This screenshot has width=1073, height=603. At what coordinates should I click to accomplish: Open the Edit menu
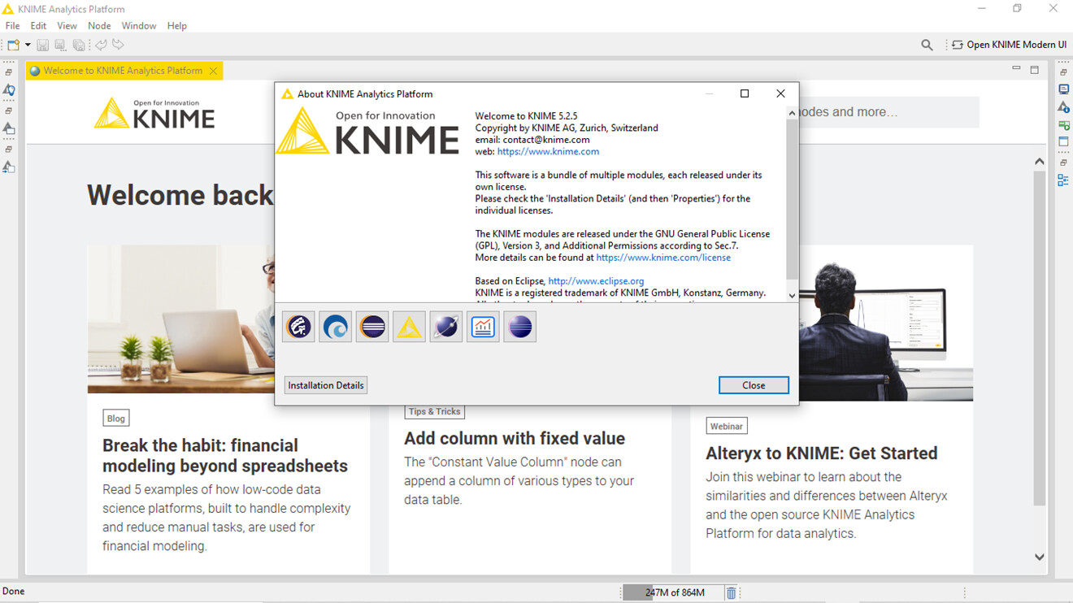click(x=38, y=26)
